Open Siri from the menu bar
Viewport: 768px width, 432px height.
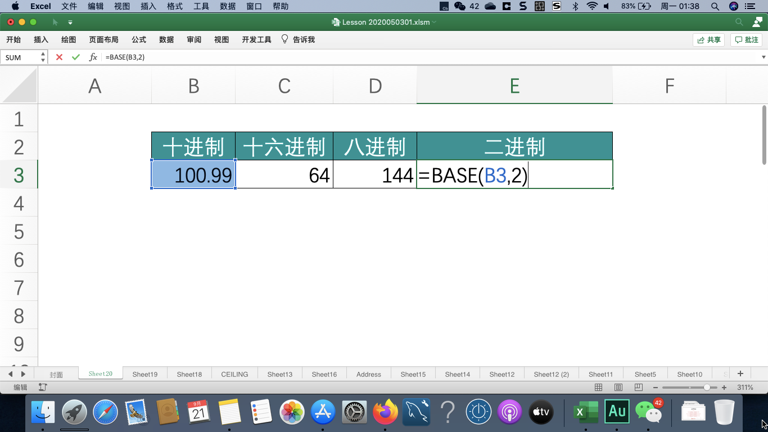click(x=733, y=6)
